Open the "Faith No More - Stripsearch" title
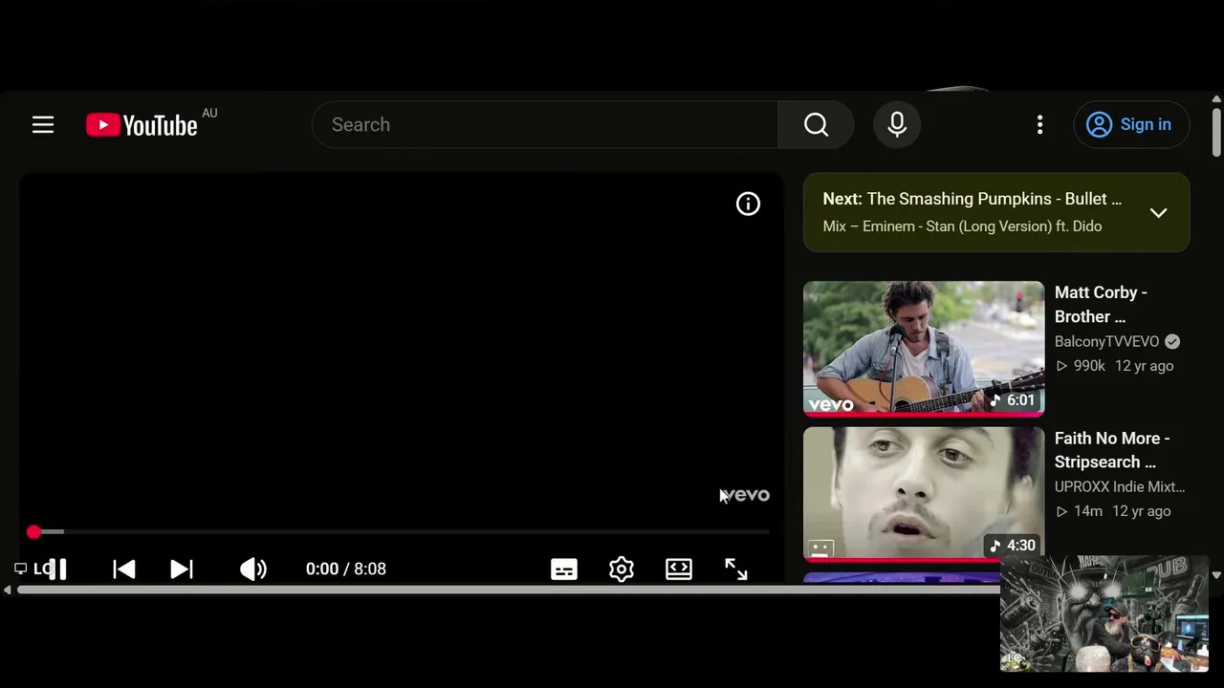Viewport: 1224px width, 688px height. 1112,450
